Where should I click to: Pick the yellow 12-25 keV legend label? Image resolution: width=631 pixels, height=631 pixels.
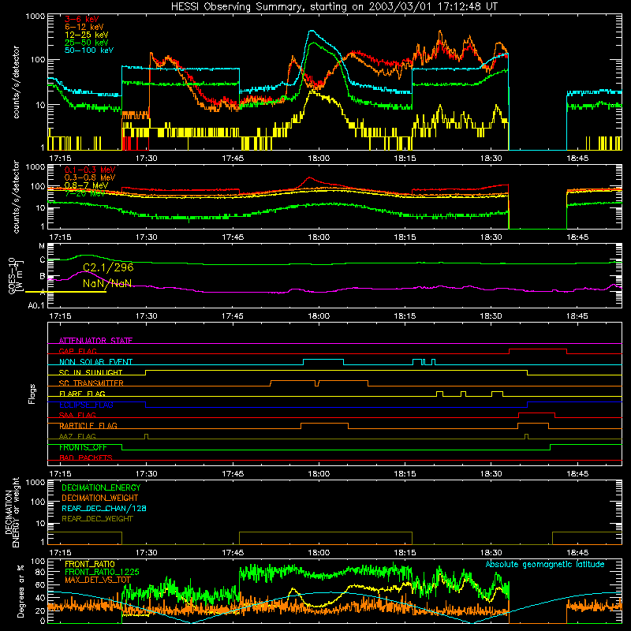point(86,35)
